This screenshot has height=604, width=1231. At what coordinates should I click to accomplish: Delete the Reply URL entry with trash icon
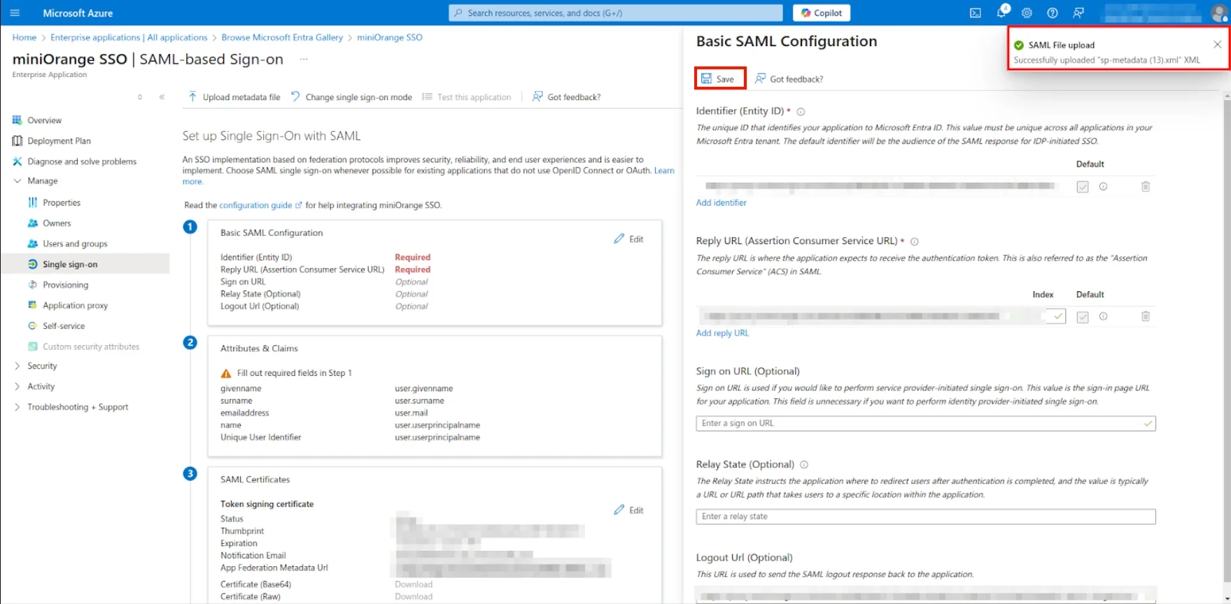tap(1146, 316)
